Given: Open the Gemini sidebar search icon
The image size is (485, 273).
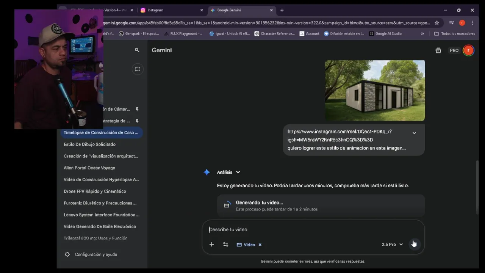Looking at the screenshot, I should pyautogui.click(x=137, y=50).
